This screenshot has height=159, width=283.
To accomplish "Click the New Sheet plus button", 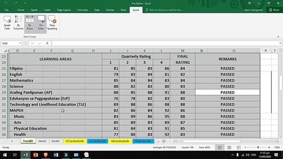I will [x=164, y=141].
